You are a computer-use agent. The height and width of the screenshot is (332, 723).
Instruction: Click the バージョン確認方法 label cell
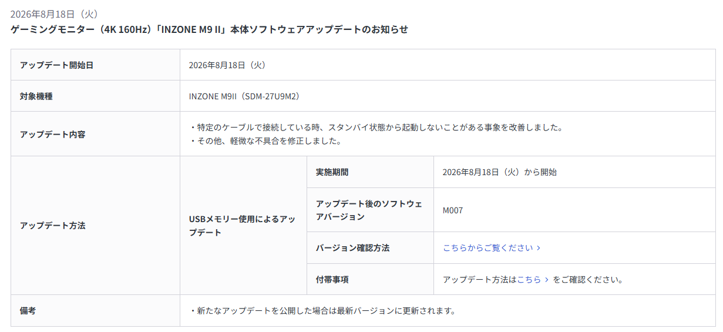370,248
